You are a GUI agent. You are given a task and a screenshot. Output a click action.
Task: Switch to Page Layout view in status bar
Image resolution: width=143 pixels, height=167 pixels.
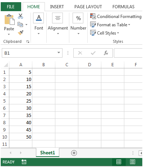tap(133, 162)
